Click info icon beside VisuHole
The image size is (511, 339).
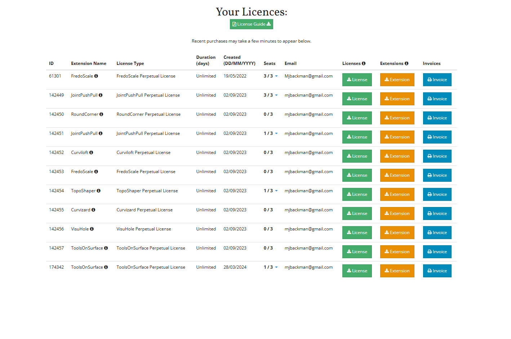tap(92, 229)
